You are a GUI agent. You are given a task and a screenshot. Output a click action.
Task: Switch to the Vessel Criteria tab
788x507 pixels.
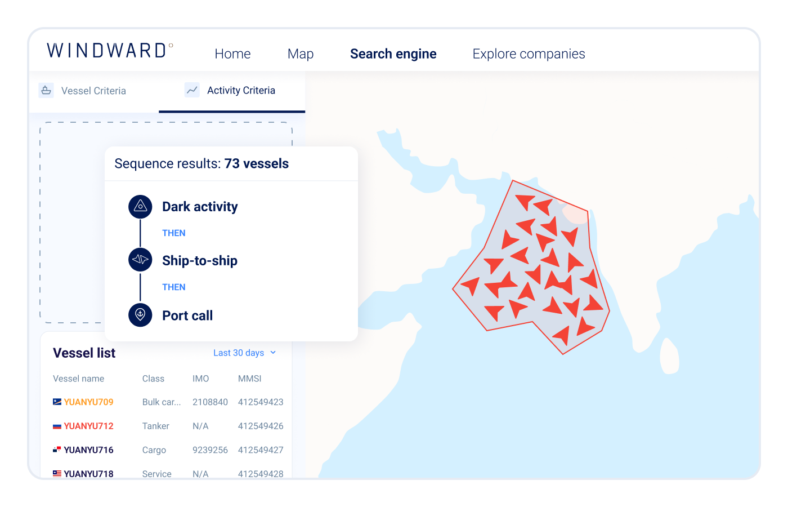(x=93, y=91)
